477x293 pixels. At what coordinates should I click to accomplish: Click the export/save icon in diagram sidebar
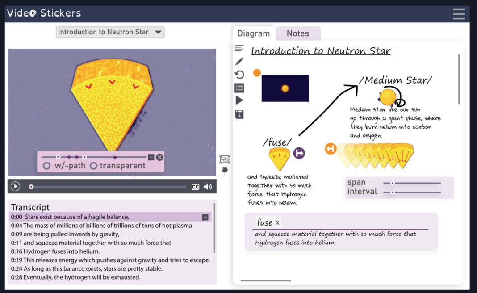click(239, 114)
